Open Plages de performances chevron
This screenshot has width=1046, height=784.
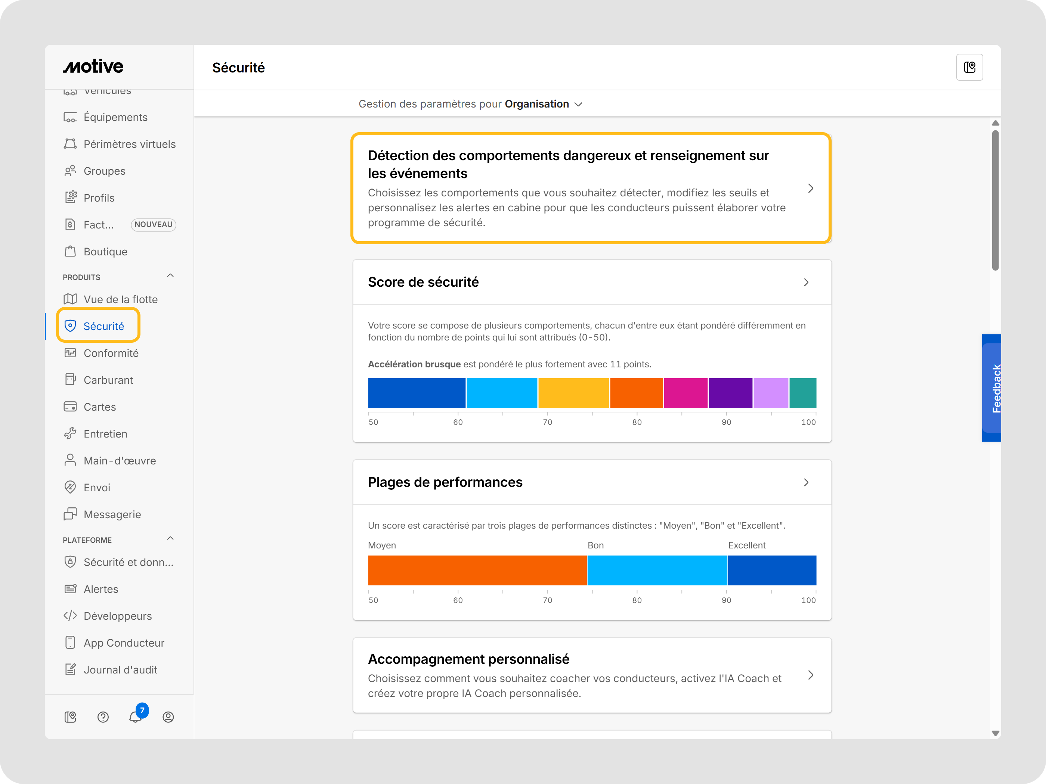tap(806, 482)
